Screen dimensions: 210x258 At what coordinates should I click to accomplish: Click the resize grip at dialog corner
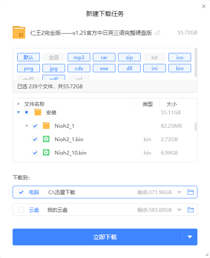point(207,254)
